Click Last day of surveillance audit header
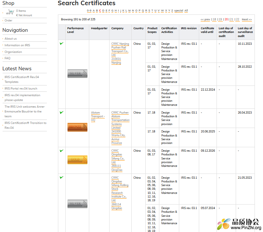 (x=245, y=32)
